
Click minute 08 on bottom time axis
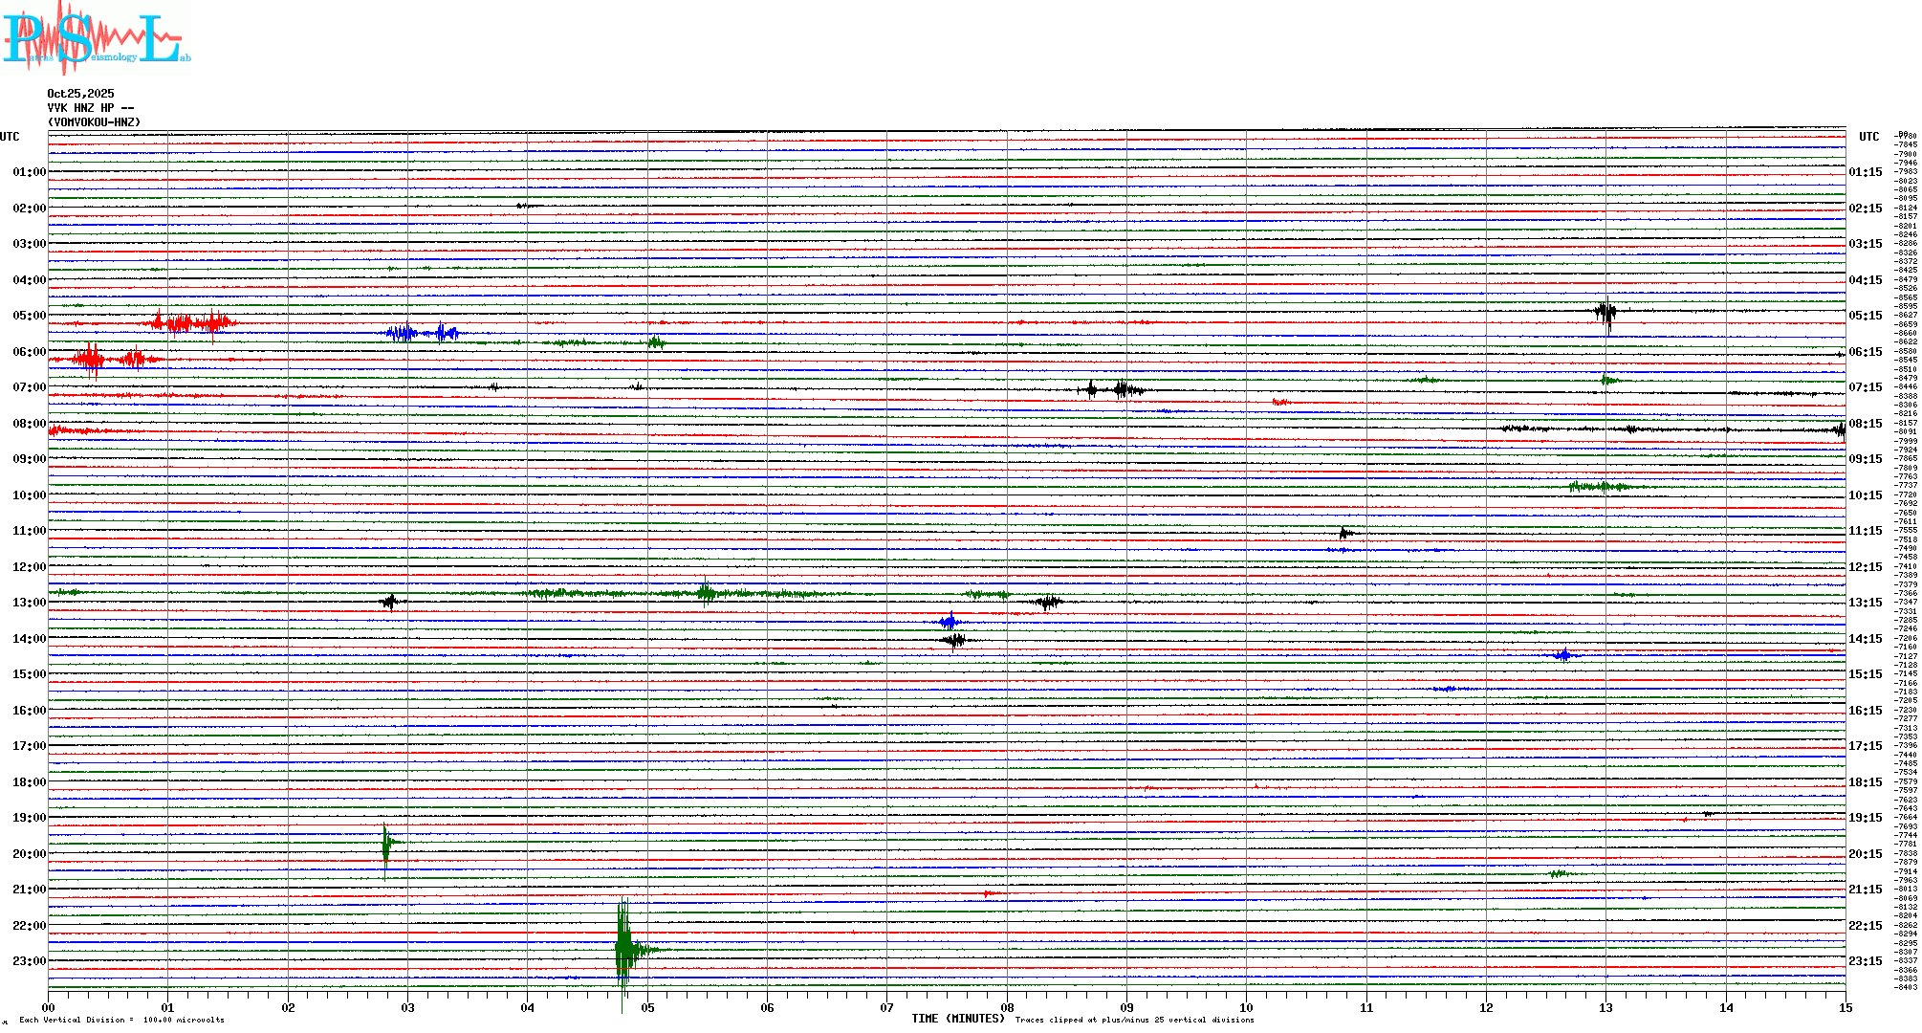coord(1007,1008)
